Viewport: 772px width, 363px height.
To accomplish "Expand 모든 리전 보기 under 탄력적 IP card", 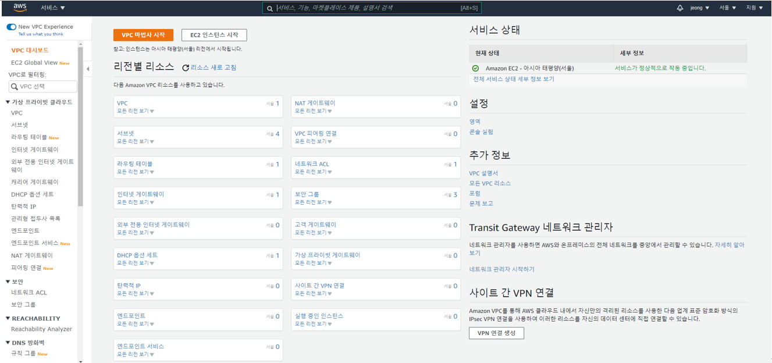I will click(x=136, y=293).
